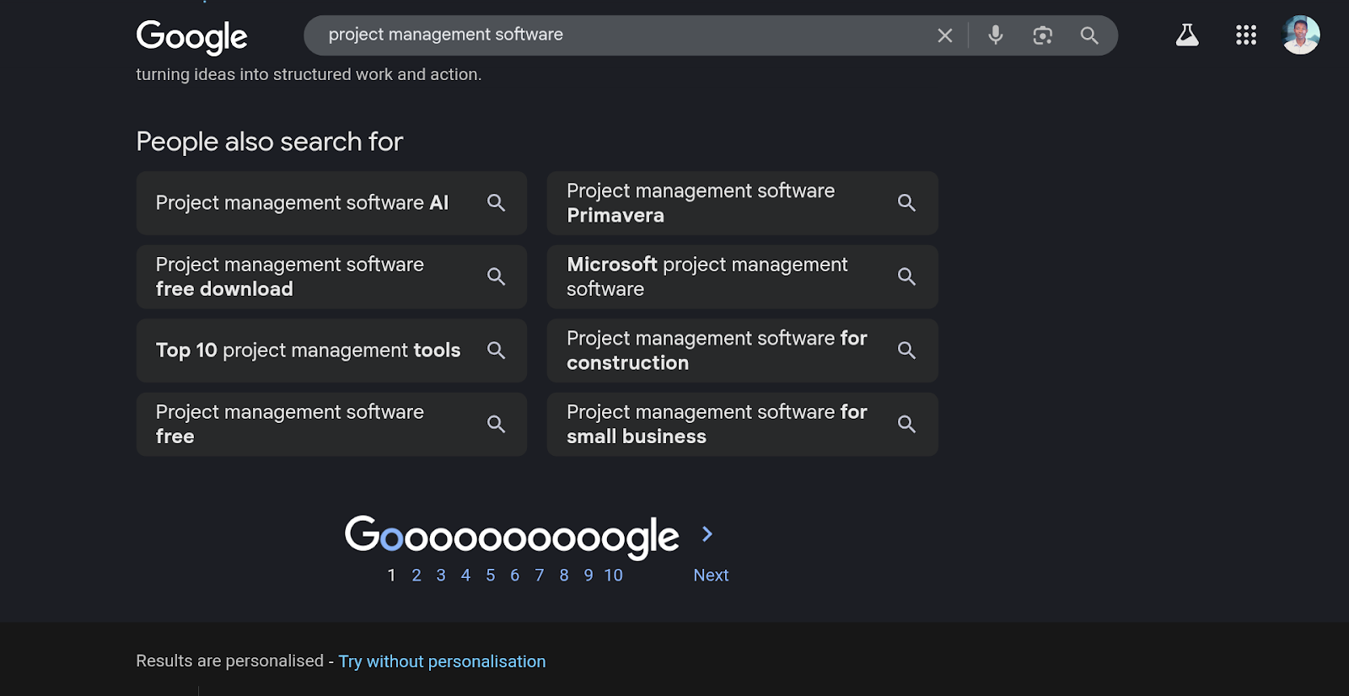Open Search Labs flask icon

pyautogui.click(x=1187, y=35)
